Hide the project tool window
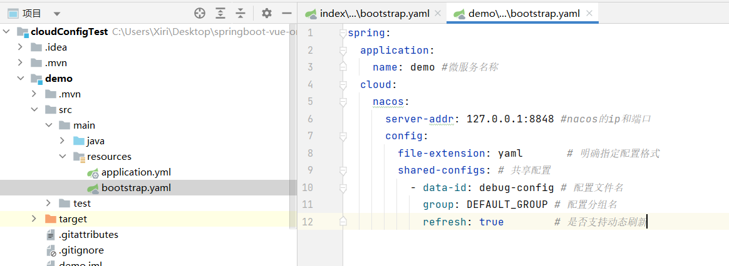The height and width of the screenshot is (266, 729). (287, 14)
